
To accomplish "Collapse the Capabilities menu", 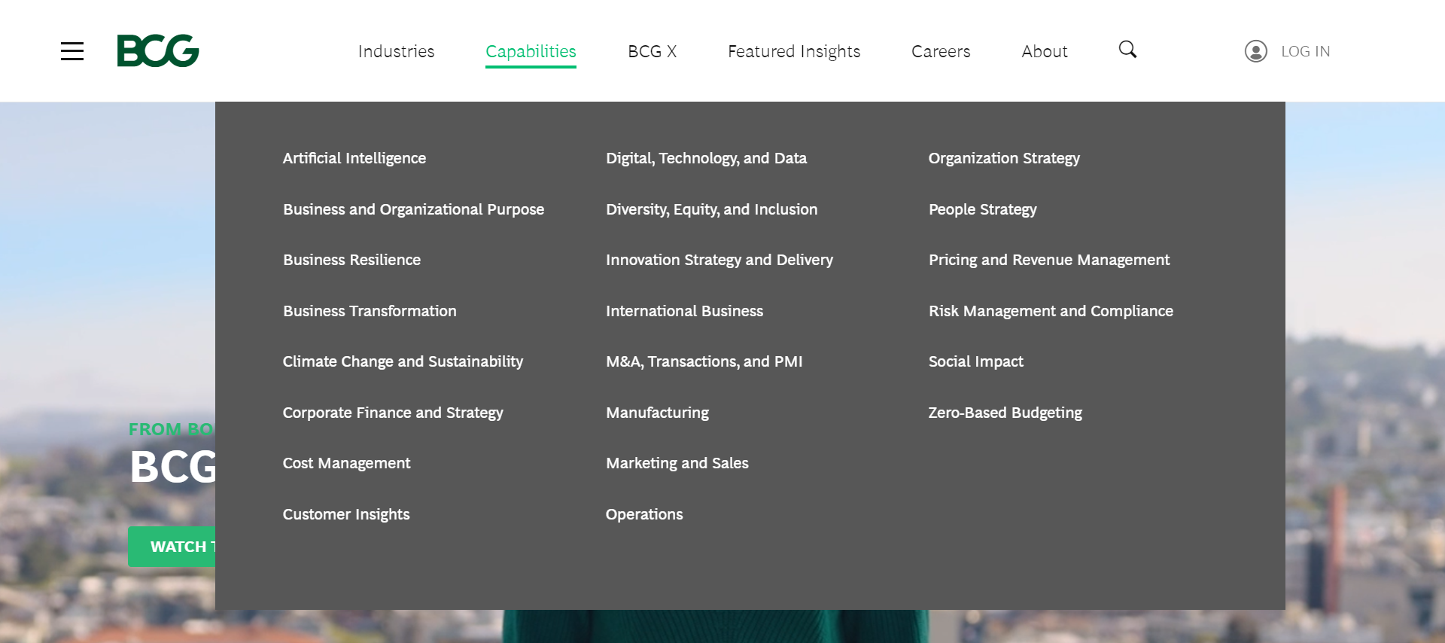I will 531,51.
